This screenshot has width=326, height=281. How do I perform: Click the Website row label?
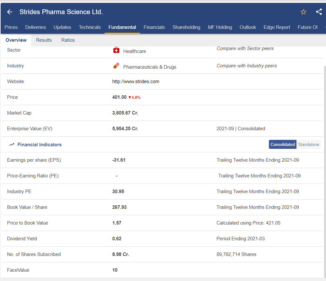[16, 81]
